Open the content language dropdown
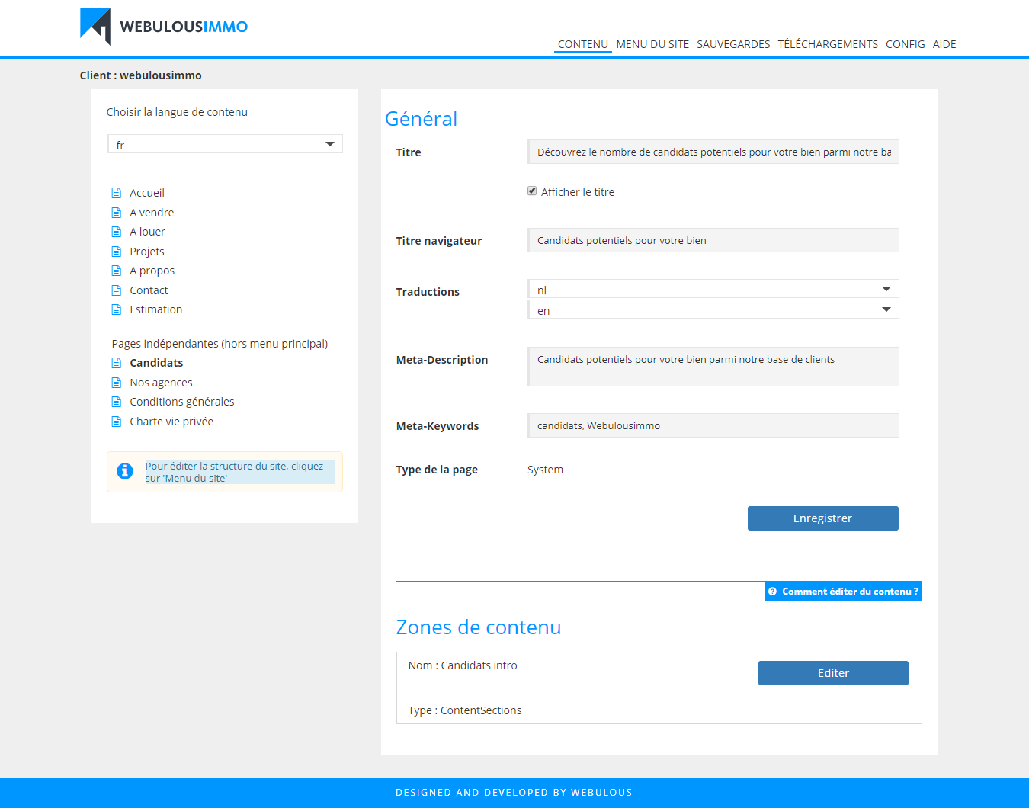Image resolution: width=1029 pixels, height=808 pixels. pos(225,144)
